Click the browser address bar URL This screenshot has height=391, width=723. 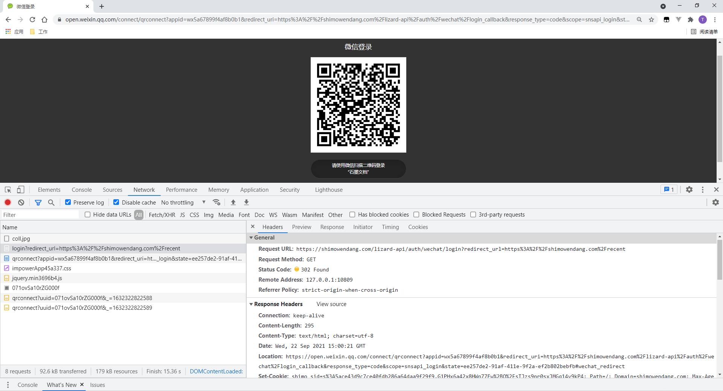(347, 20)
